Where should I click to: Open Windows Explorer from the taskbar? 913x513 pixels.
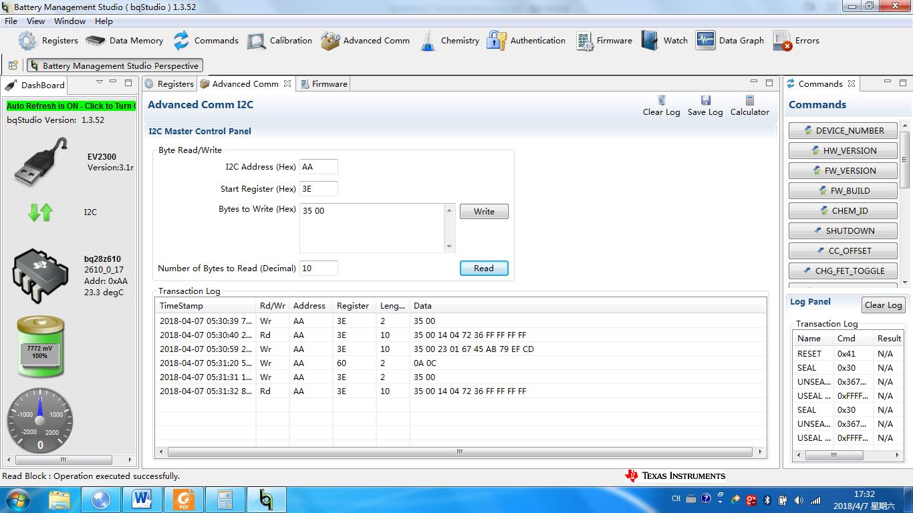[59, 500]
